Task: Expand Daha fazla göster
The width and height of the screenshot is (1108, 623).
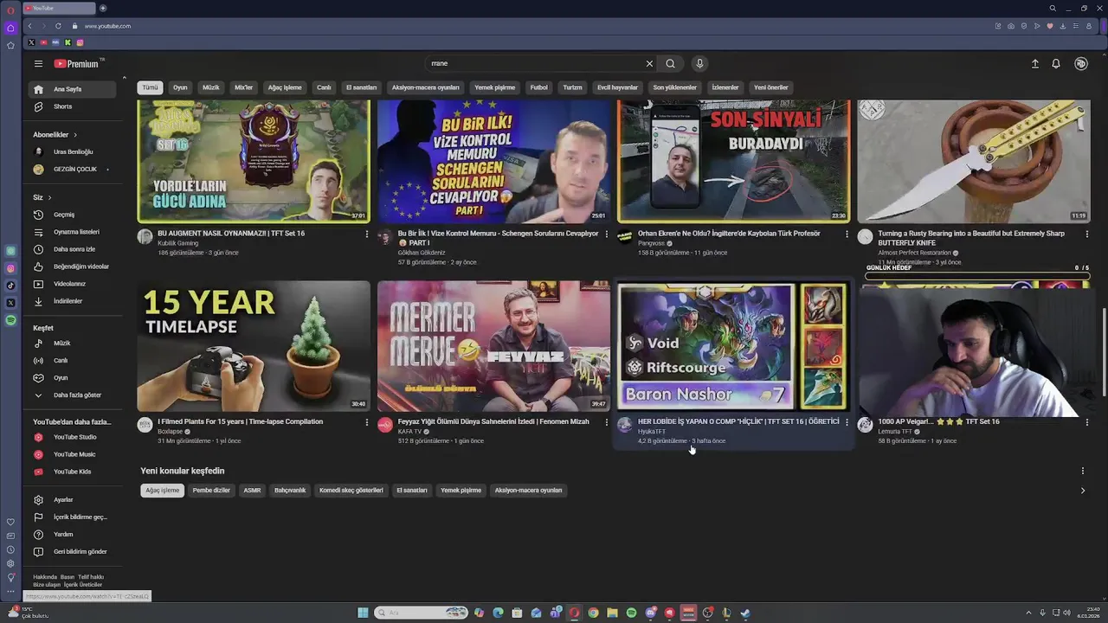Action: pyautogui.click(x=71, y=395)
